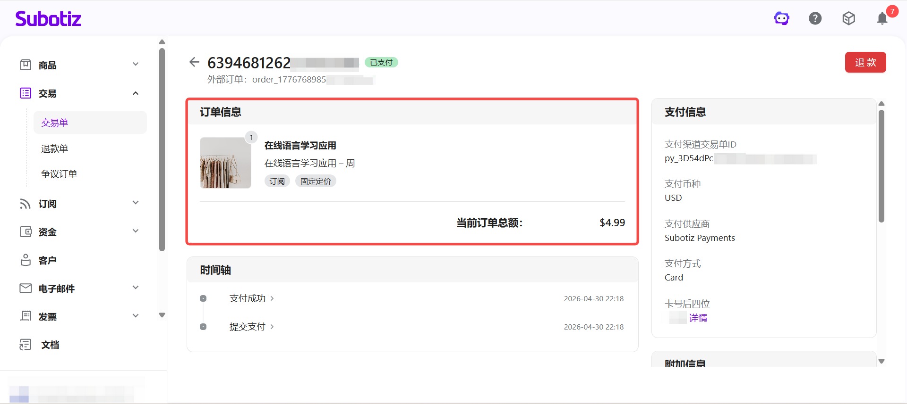The height and width of the screenshot is (404, 907).
Task: Select the 交易单 submenu item
Action: click(x=90, y=123)
